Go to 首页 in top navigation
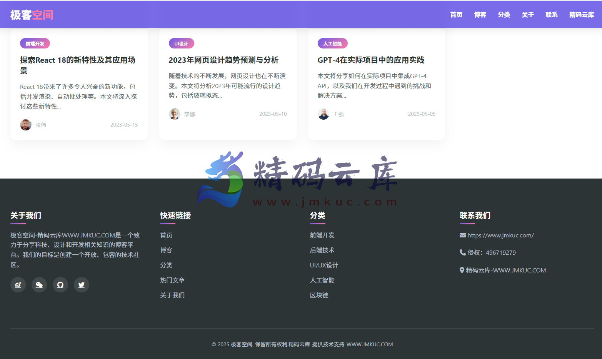 pyautogui.click(x=456, y=15)
